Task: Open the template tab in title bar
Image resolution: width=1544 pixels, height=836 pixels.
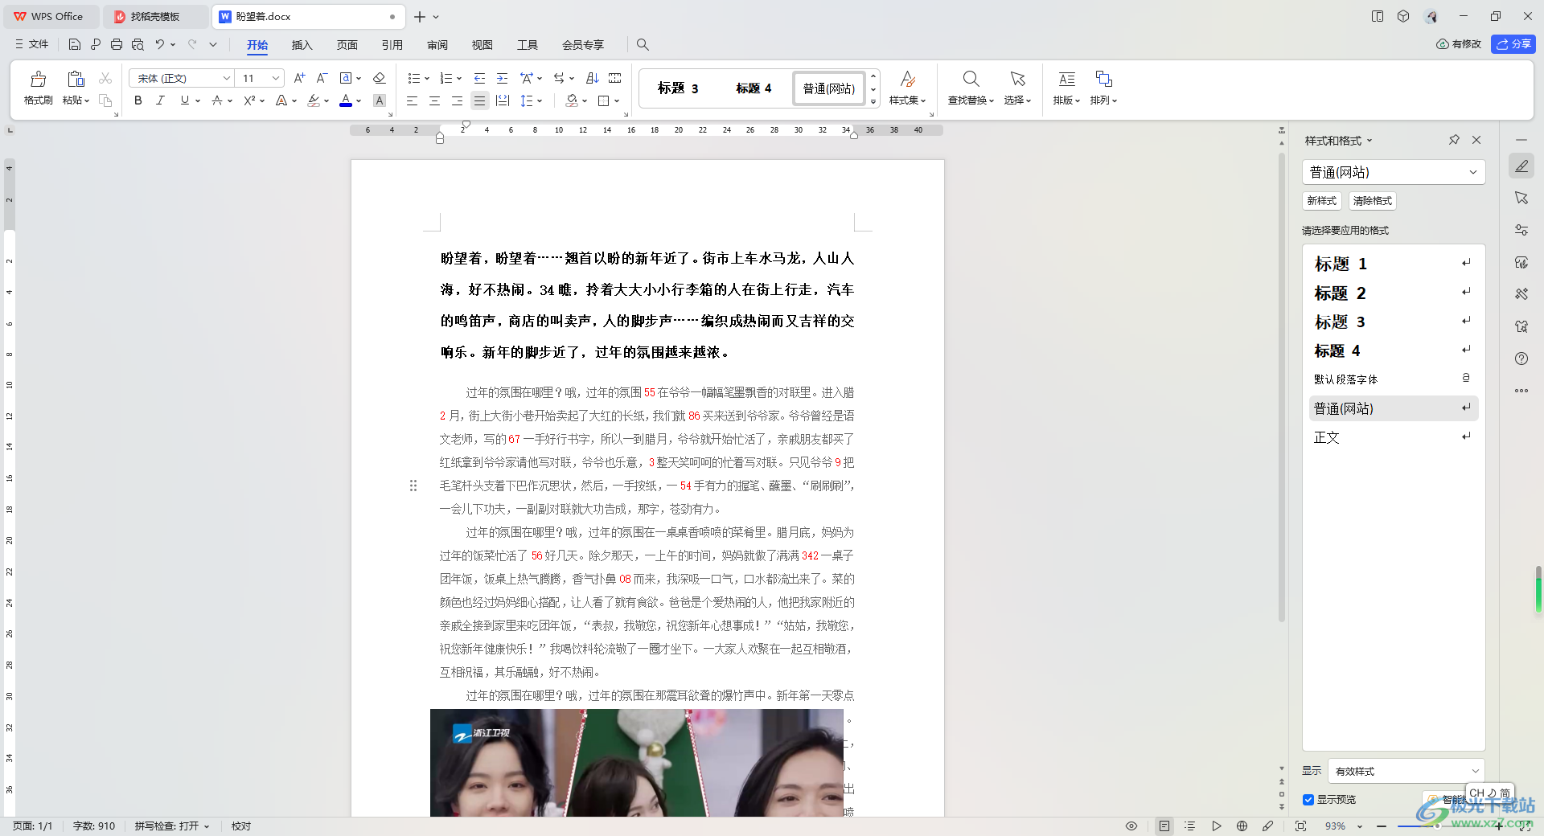Action: click(155, 16)
